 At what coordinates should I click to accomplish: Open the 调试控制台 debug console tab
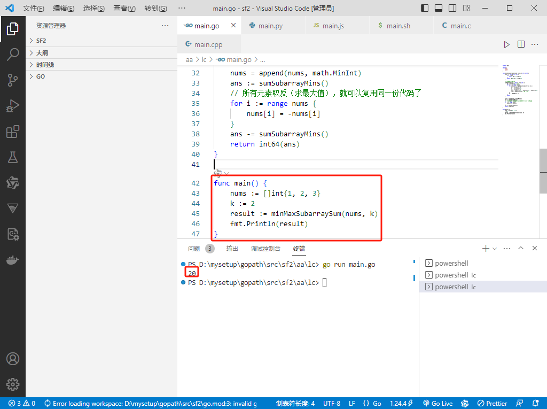(265, 248)
